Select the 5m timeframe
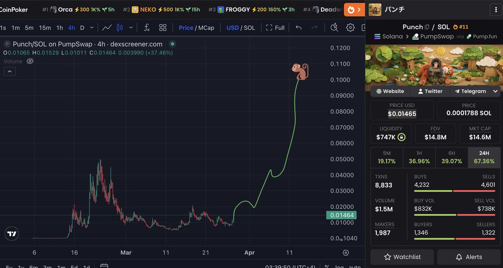The width and height of the screenshot is (503, 268). point(29,28)
